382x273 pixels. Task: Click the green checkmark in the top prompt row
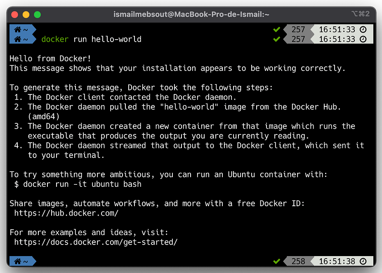[x=276, y=29]
